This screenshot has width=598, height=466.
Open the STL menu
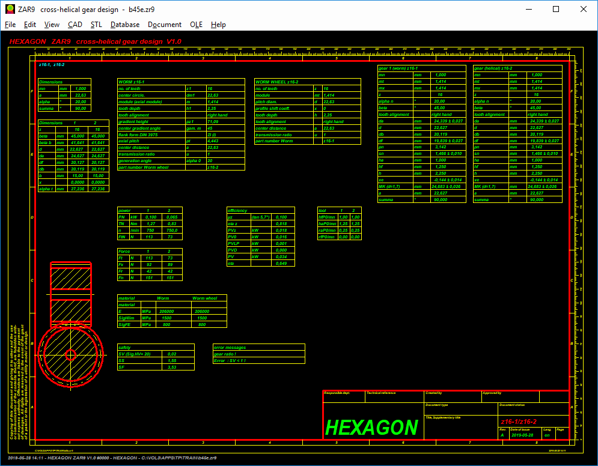click(96, 25)
